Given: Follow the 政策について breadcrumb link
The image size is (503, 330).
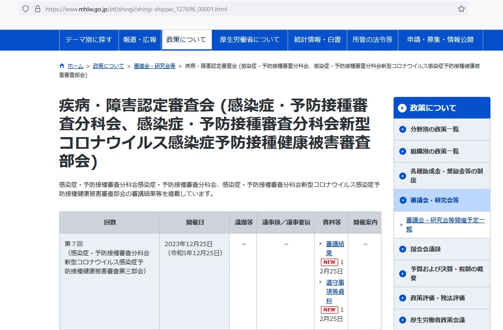Looking at the screenshot, I should [x=109, y=66].
